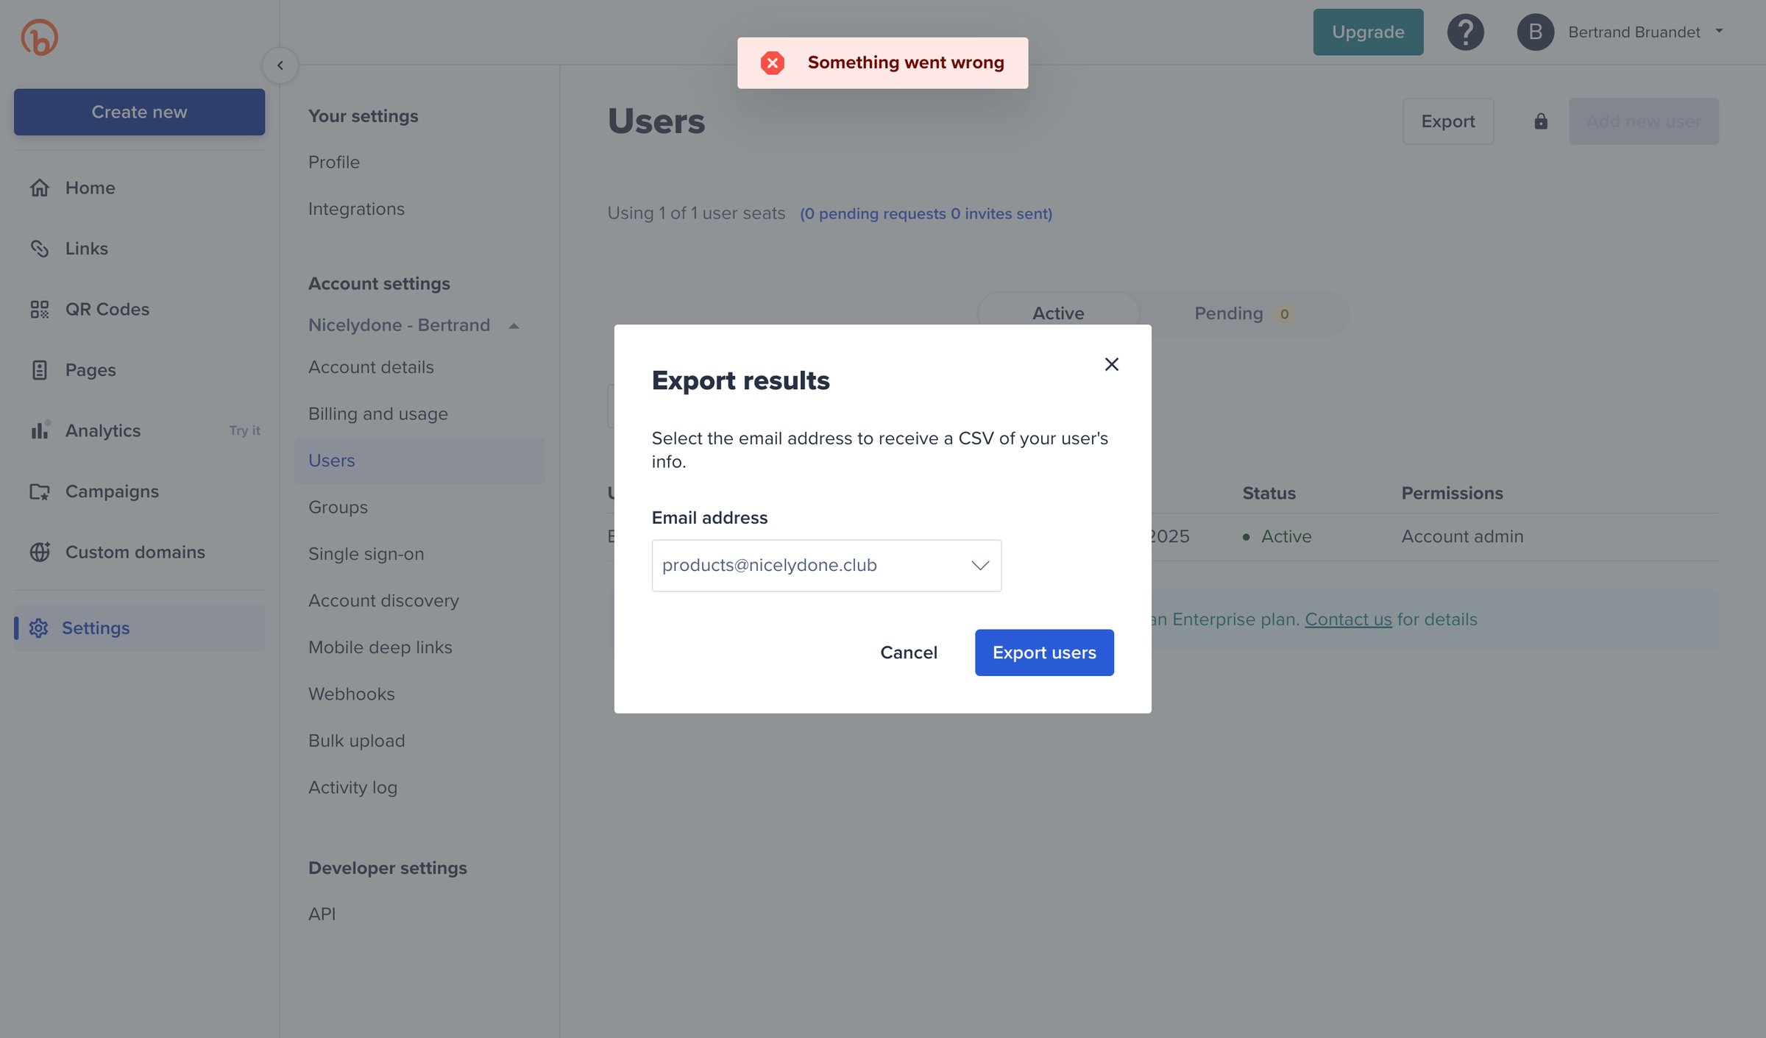Click the Settings gear icon

38,628
